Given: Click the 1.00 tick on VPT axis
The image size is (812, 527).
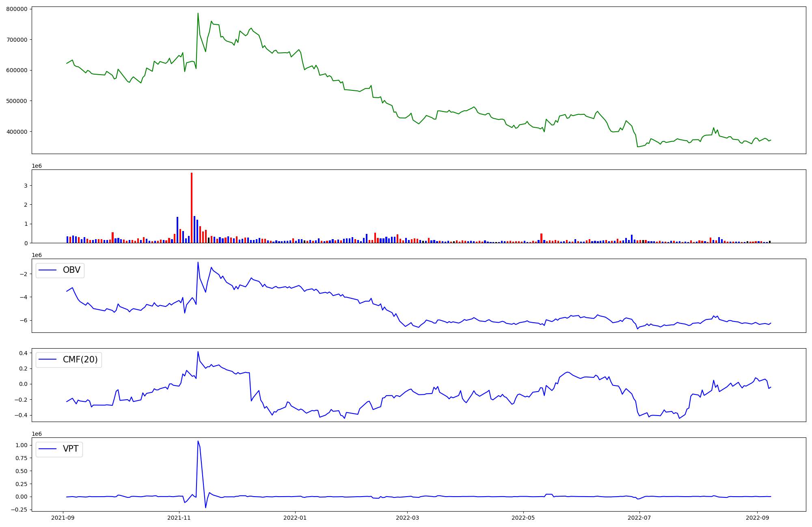Looking at the screenshot, I should [21, 445].
